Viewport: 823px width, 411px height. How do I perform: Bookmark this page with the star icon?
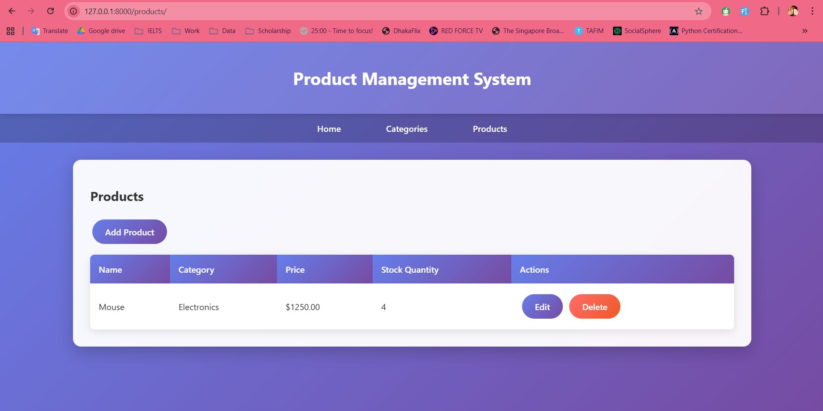[x=699, y=11]
